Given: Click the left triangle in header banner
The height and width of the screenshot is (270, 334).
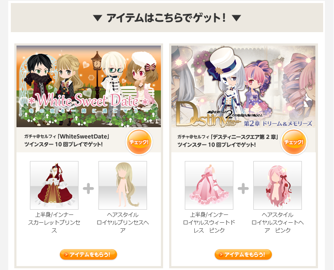Looking at the screenshot, I should click(98, 18).
